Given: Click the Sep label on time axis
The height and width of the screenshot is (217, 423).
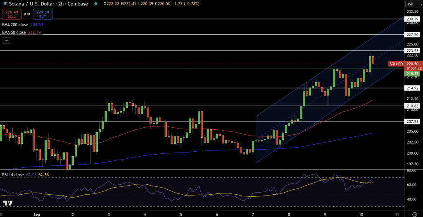Looking at the screenshot, I should (37, 214).
